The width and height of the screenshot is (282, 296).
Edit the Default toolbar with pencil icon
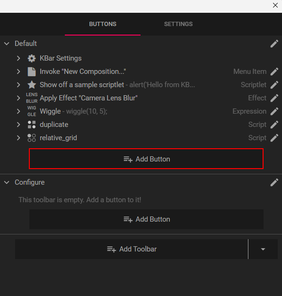click(274, 44)
